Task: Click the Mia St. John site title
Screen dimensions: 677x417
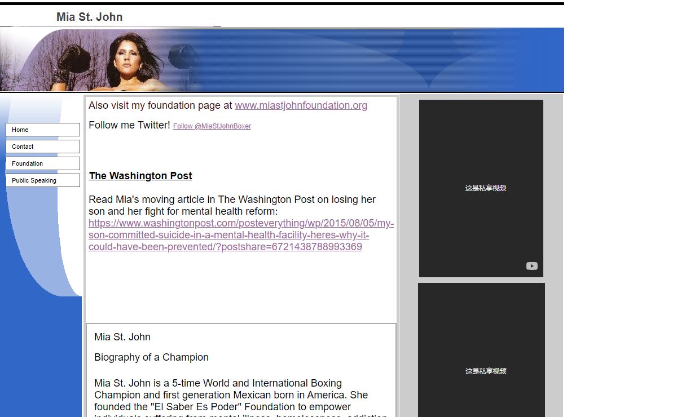Action: coord(90,17)
